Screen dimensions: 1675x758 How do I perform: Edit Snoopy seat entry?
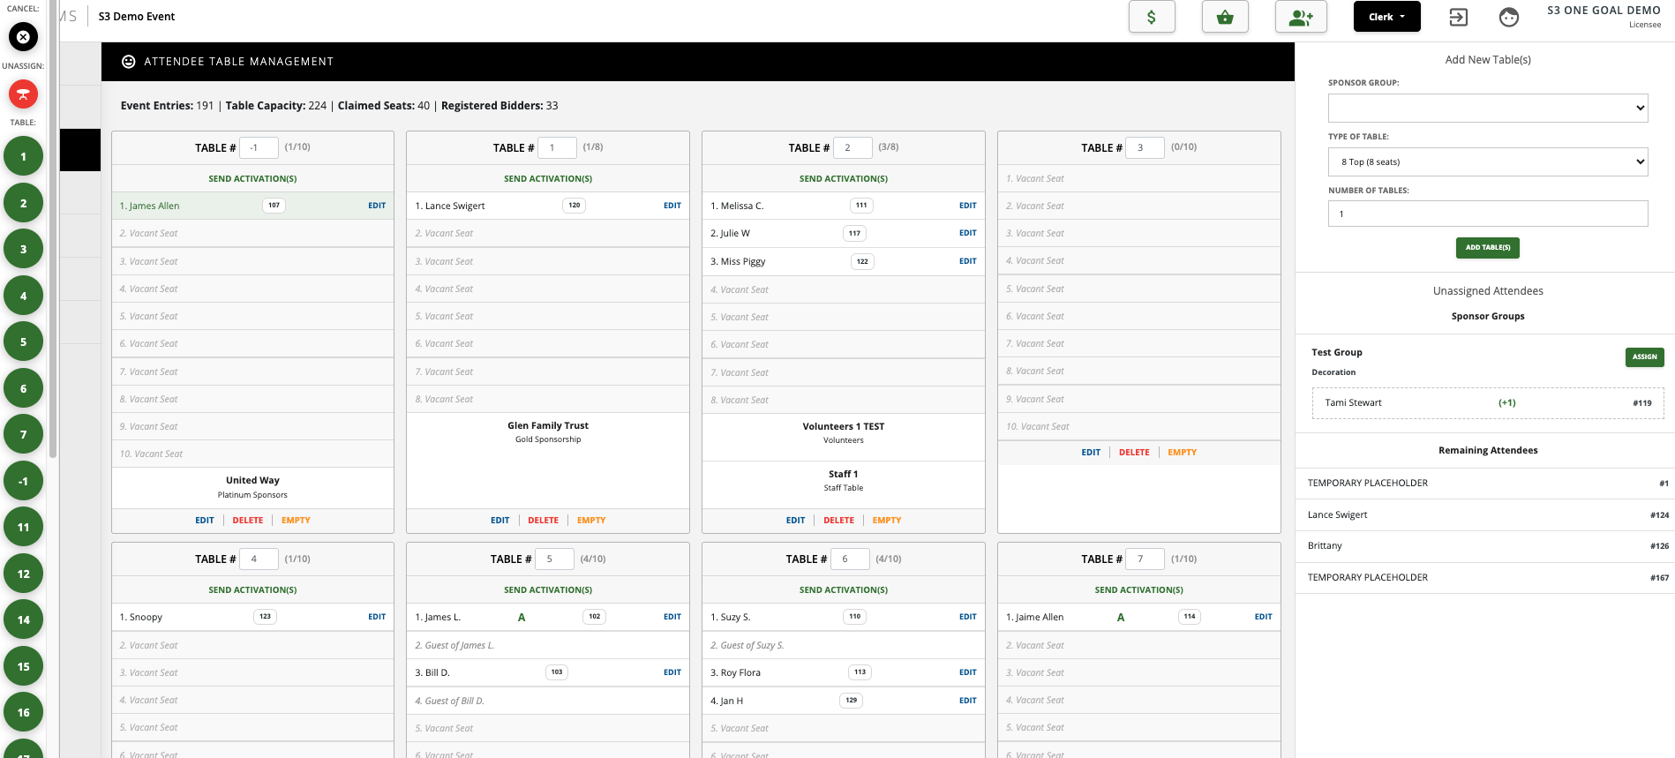pyautogui.click(x=377, y=617)
